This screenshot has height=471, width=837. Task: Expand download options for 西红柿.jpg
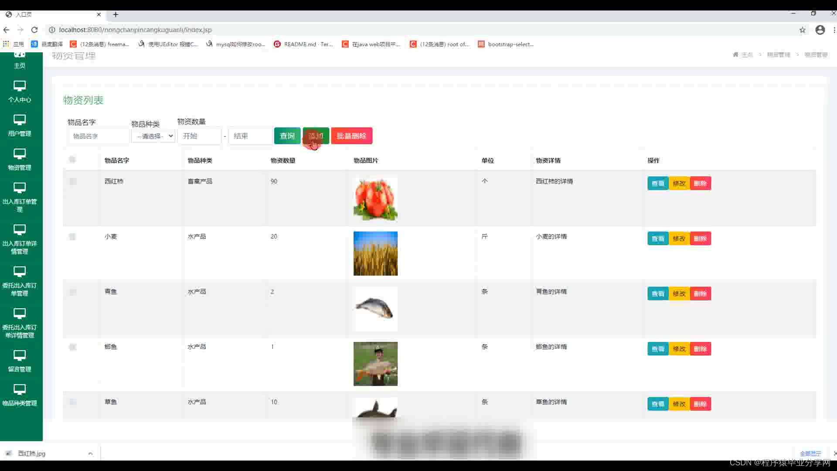coord(90,454)
